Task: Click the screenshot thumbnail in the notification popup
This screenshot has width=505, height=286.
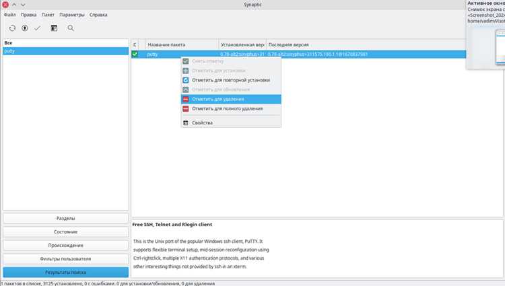Action: pos(500,47)
